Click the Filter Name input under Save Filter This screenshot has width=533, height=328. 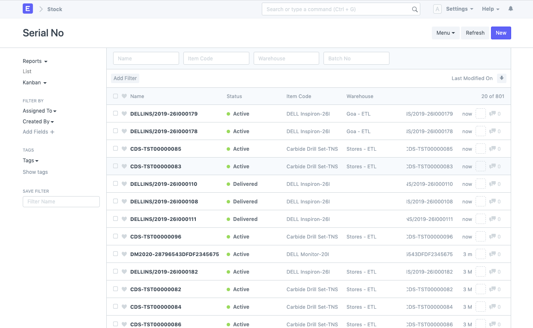click(x=61, y=201)
